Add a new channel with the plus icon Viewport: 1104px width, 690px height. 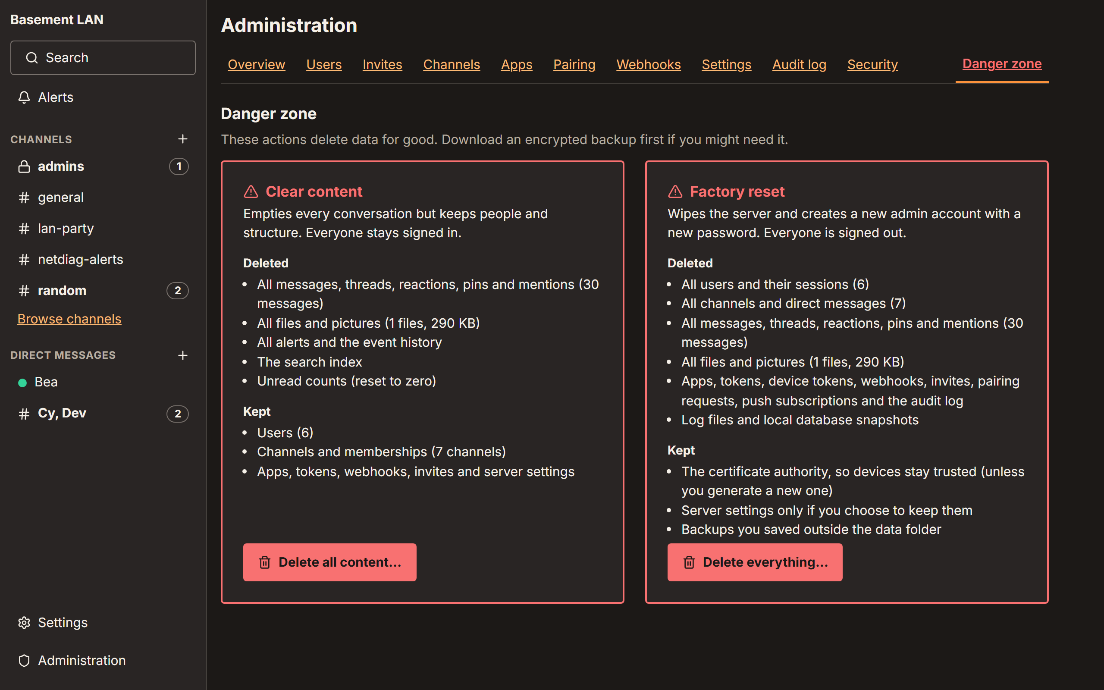pyautogui.click(x=182, y=139)
